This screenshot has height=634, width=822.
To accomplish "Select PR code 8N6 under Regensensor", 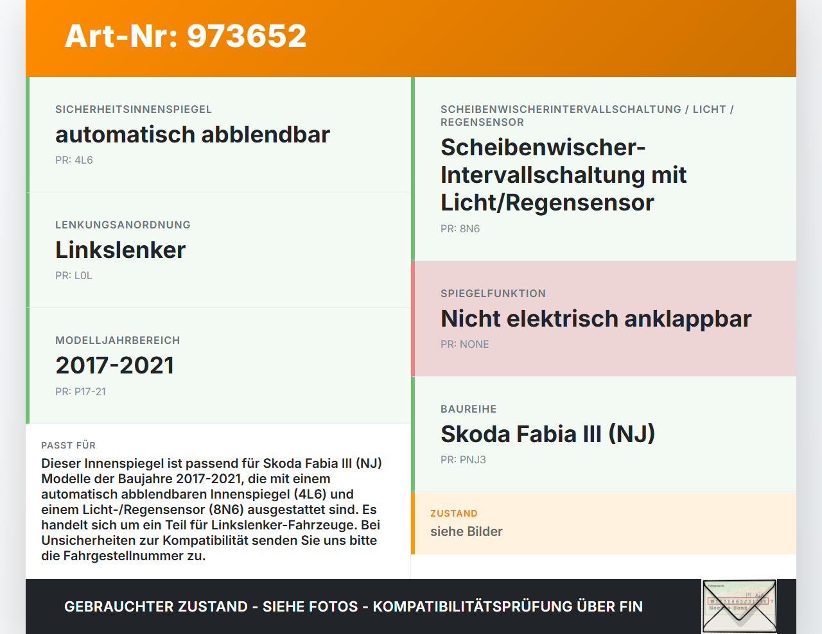I will pyautogui.click(x=460, y=228).
